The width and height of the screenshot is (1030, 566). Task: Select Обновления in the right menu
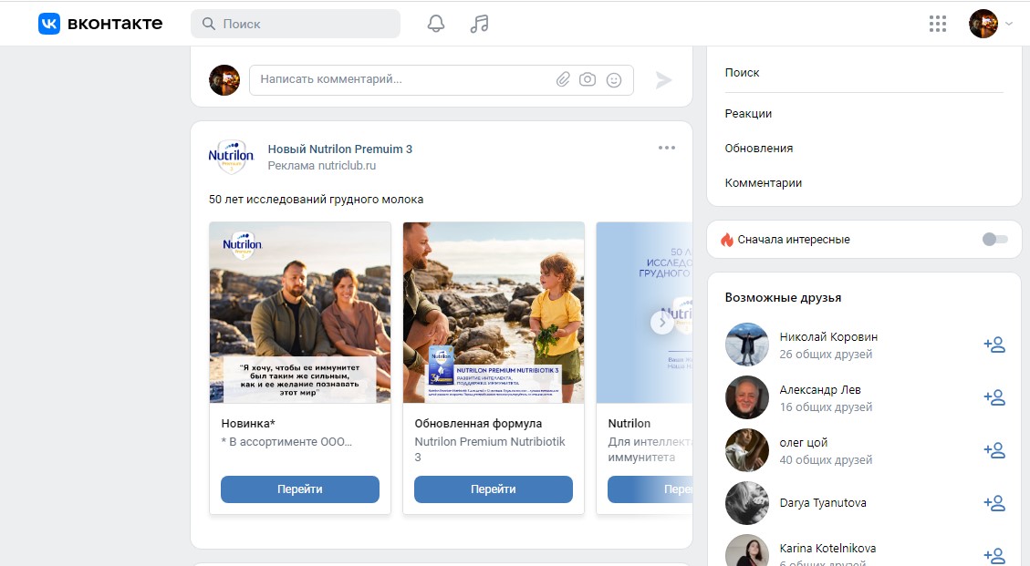point(758,149)
